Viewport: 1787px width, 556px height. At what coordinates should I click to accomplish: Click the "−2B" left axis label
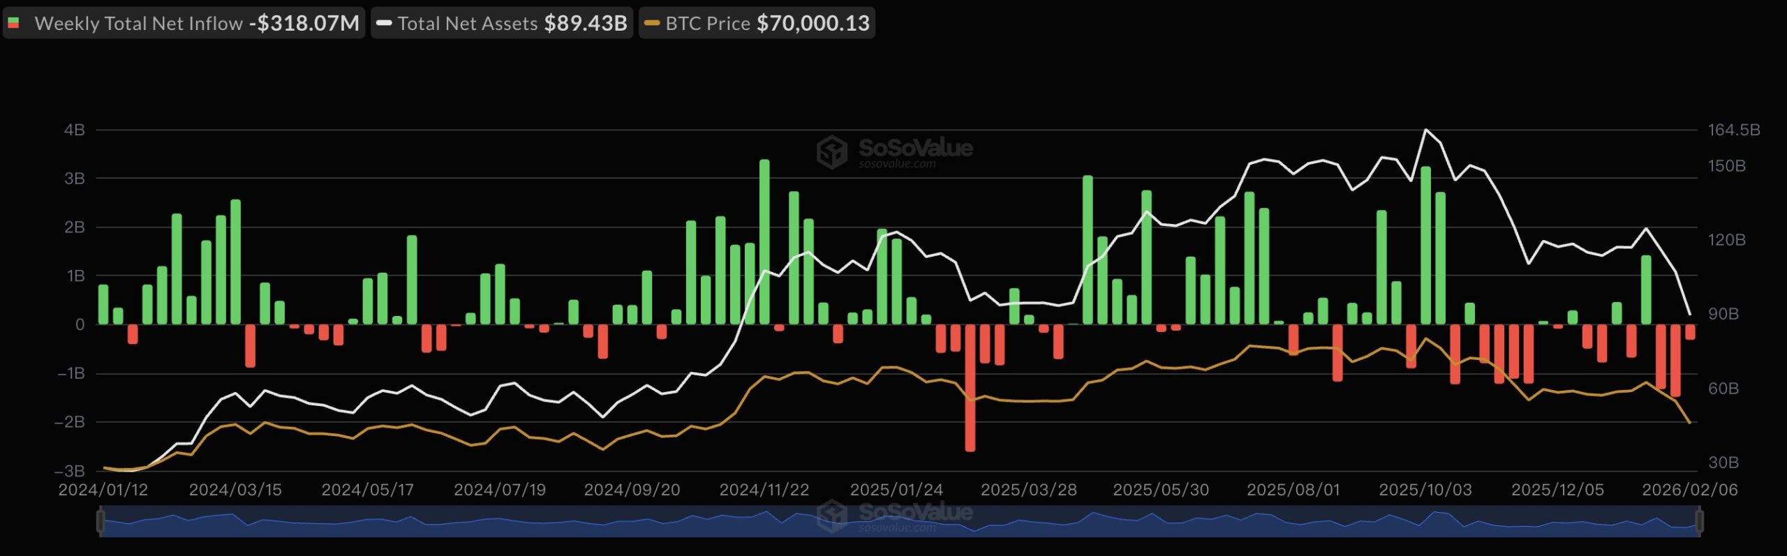pyautogui.click(x=70, y=422)
